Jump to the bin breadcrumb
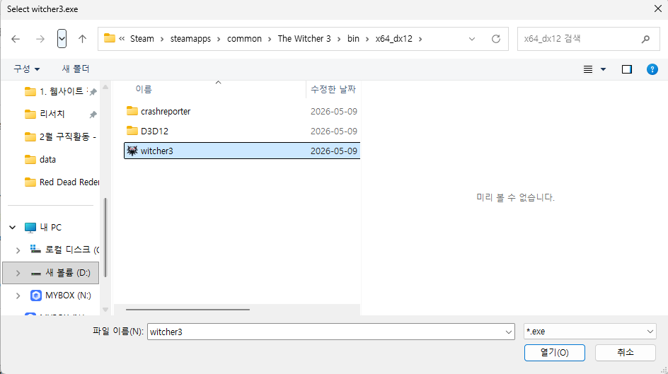Screen dimensions: 668x374 point(353,39)
